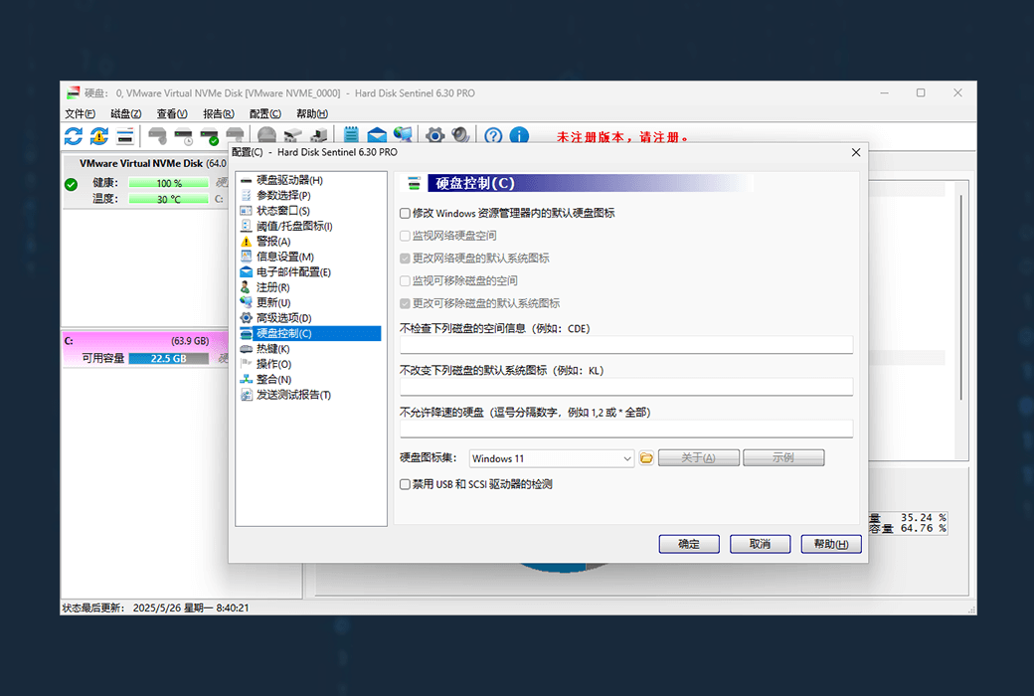Open the 硬盘图标集 Windows 11 dropdown
1034x696 pixels.
coord(551,458)
